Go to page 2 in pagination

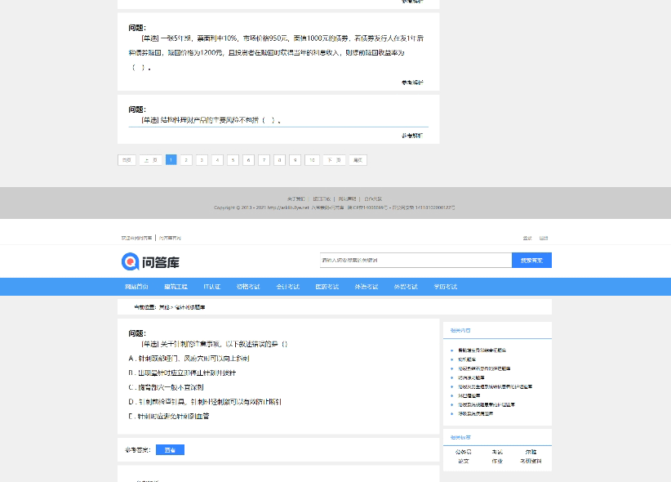(x=186, y=160)
